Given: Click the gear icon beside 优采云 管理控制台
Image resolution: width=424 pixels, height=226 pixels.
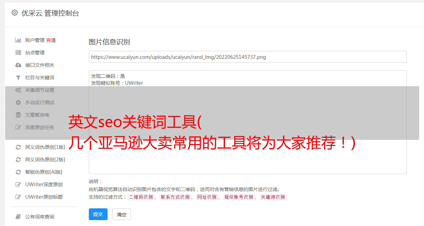Looking at the screenshot, I should (x=15, y=13).
